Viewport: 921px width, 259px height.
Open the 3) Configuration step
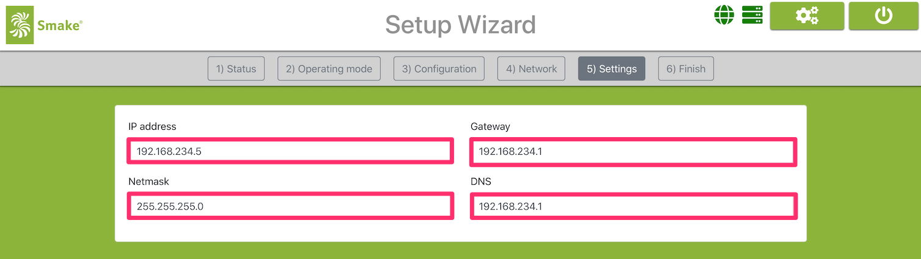coord(439,69)
